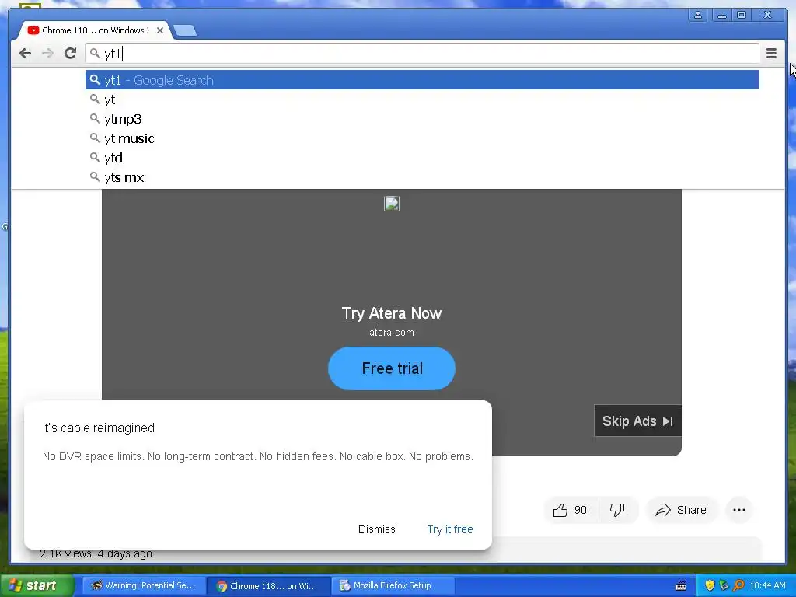Click the broken ad image thumbnail
This screenshot has height=597, width=796.
click(x=392, y=204)
